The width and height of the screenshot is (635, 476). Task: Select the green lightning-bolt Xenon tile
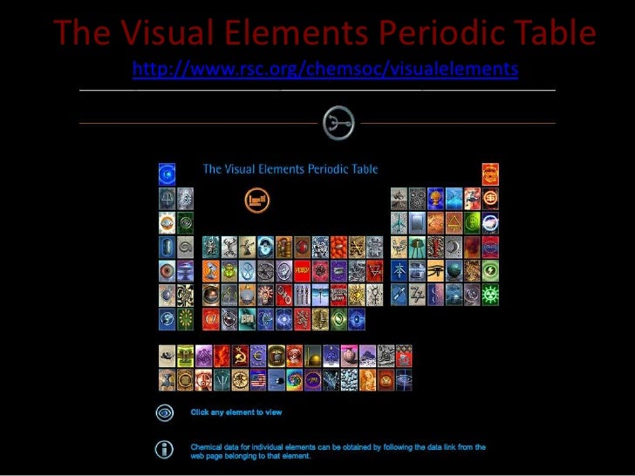click(x=490, y=271)
